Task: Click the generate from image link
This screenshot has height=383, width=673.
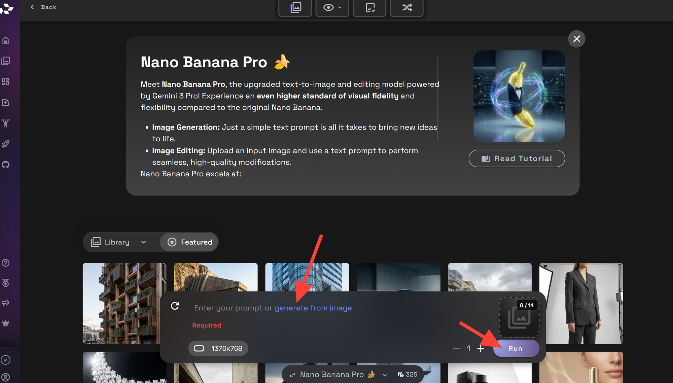Action: tap(313, 308)
